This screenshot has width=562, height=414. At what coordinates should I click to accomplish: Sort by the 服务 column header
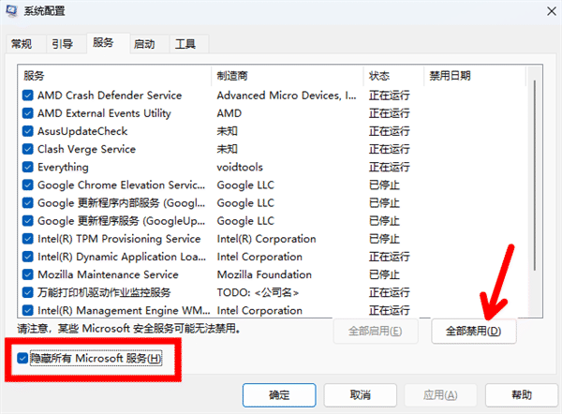114,76
